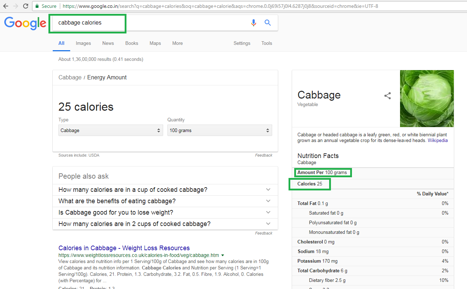Share the Cabbage knowledge panel

coord(388,95)
